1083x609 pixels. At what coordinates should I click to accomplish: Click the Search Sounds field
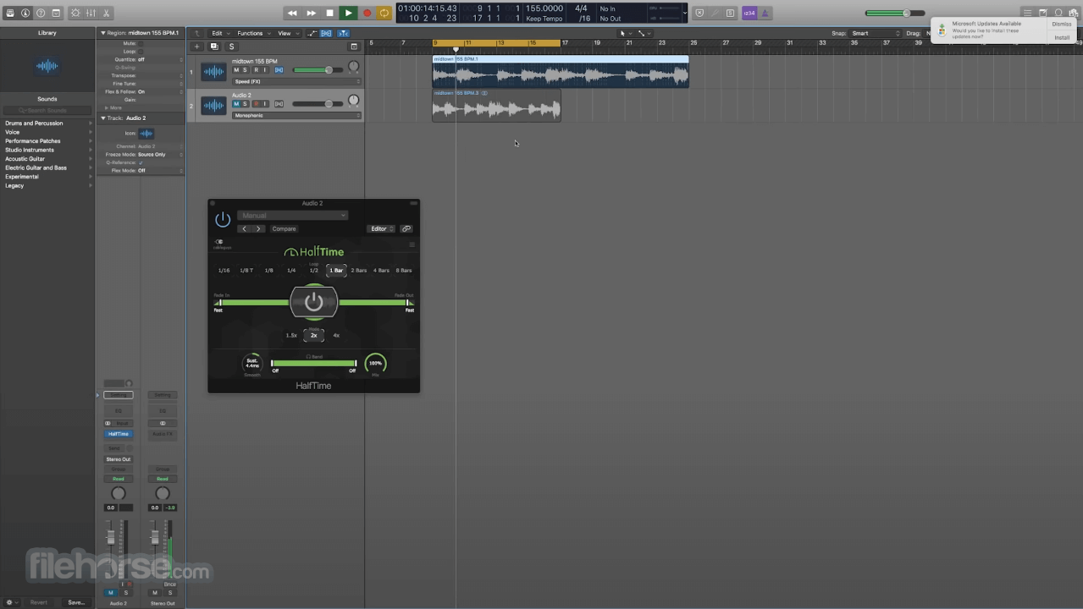(x=47, y=111)
